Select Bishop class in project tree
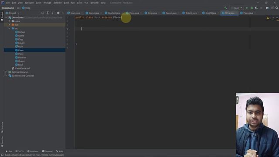This screenshot has height=157, width=279. pyautogui.click(x=21, y=32)
